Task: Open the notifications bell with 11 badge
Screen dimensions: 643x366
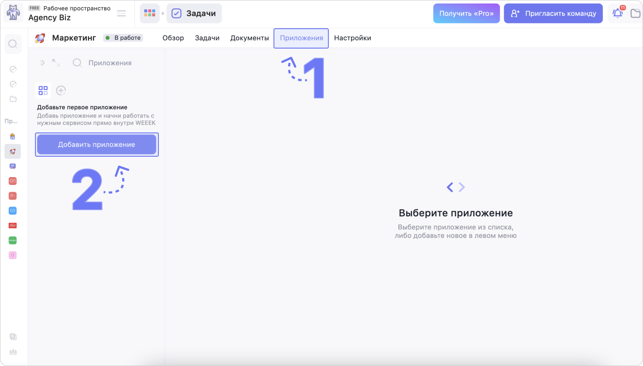Action: (618, 13)
